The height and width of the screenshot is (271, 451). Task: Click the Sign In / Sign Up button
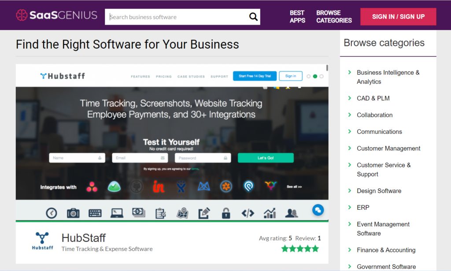tap(398, 17)
